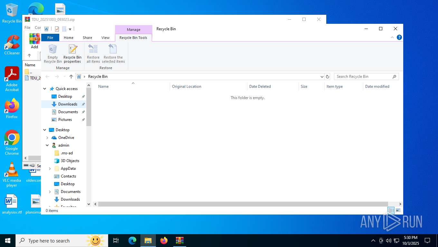Open Task View on taskbar
The height and width of the screenshot is (247, 438).
pos(116,241)
